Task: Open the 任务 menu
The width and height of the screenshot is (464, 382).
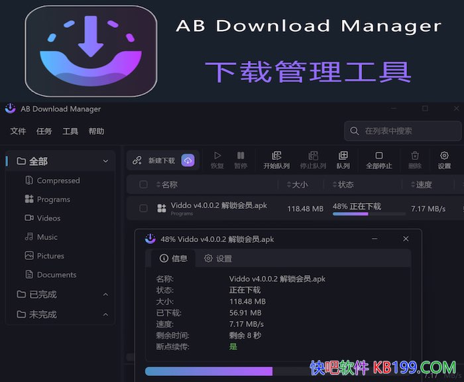Action: (x=44, y=131)
